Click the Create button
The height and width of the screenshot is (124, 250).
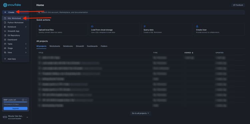pyautogui.click(x=15, y=12)
